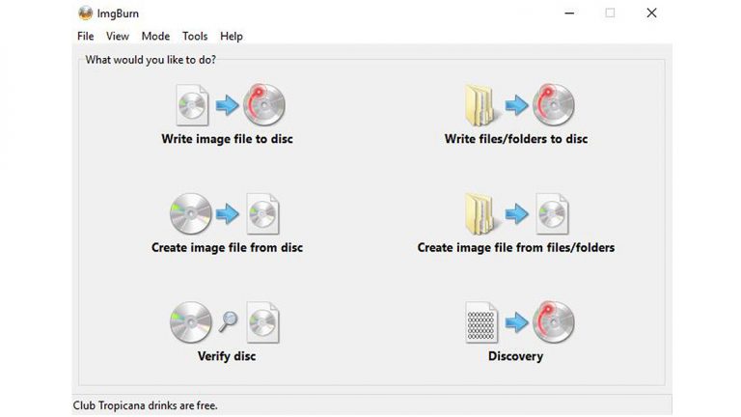Click the blue arrow above Write image file to disc
Image resolution: width=741 pixels, height=417 pixels.
tap(228, 105)
